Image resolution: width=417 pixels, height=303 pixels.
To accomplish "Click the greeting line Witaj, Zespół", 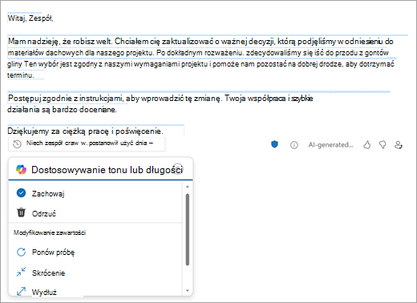I will (30, 18).
